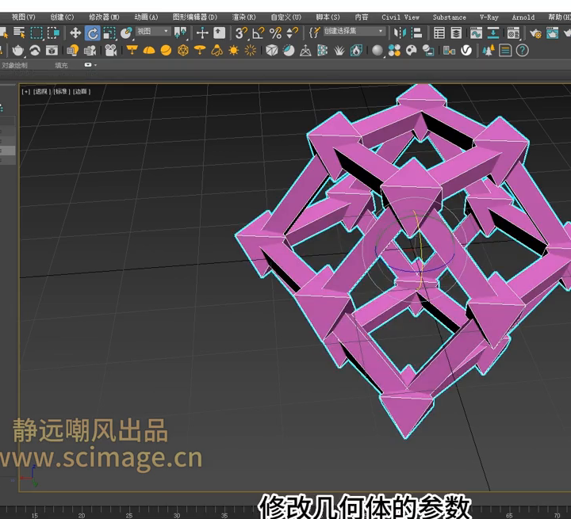Open the 动画(A) menu
571x519 pixels.
[146, 17]
